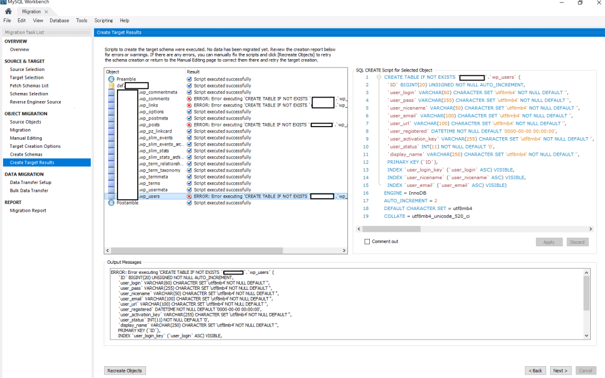Click the table icon beside wp_pz_linkcard
Image resolution: width=605 pixels, height=378 pixels.
tap(111, 131)
